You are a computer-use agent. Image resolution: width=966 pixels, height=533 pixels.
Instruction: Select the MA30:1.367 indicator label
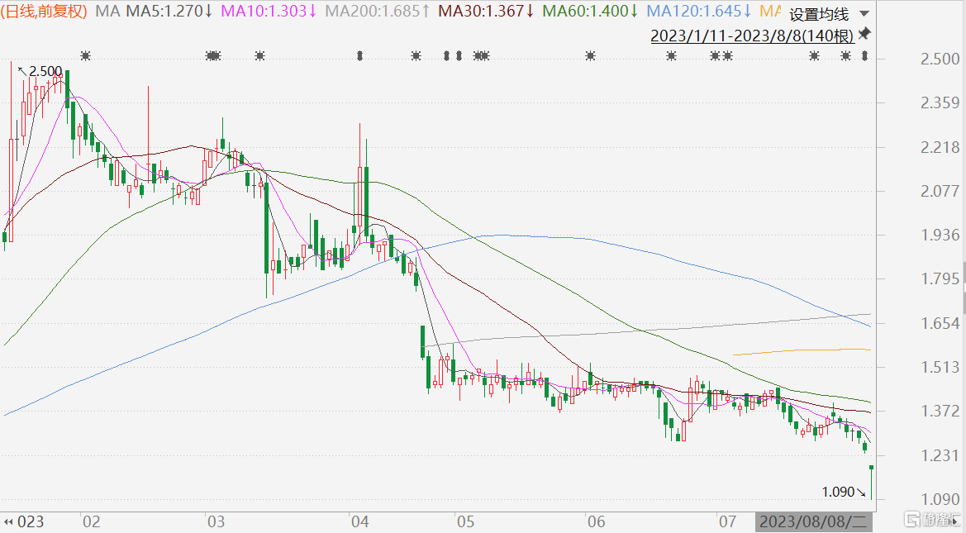[487, 11]
